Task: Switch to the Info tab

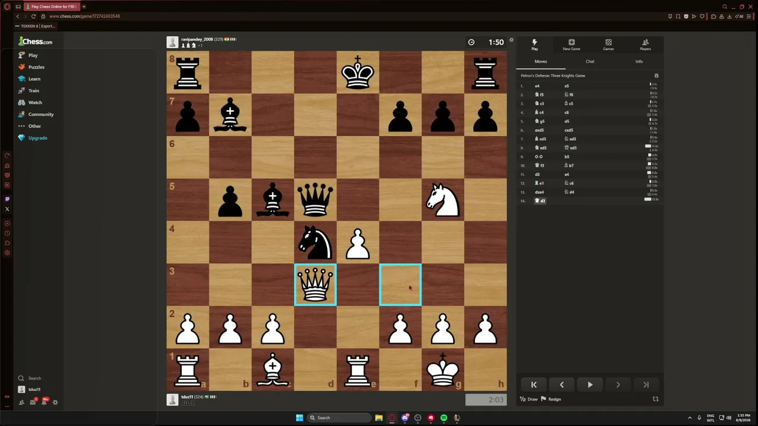Action: pos(639,62)
